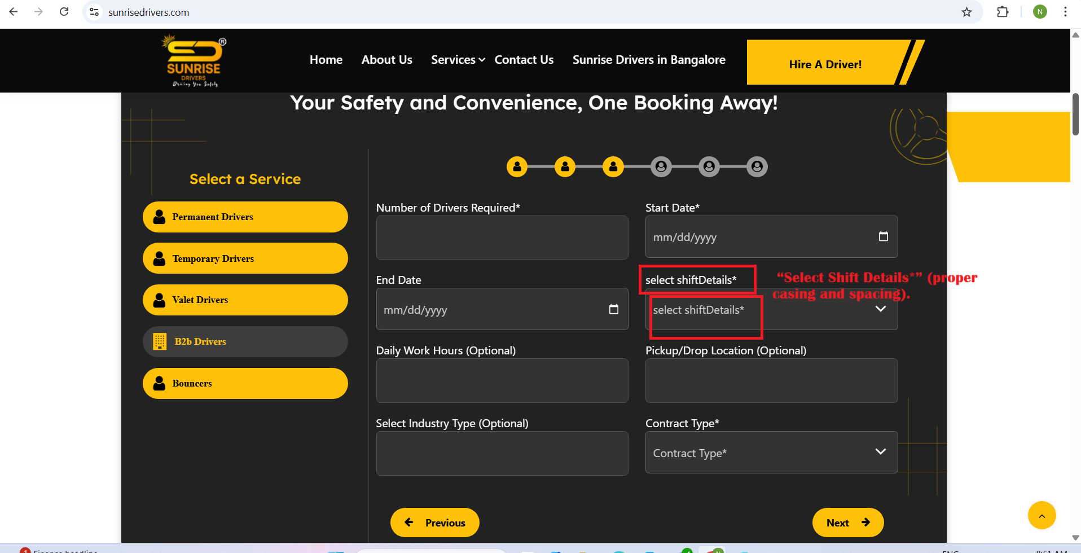Go to the About Us page
The width and height of the screenshot is (1081, 553).
(386, 60)
